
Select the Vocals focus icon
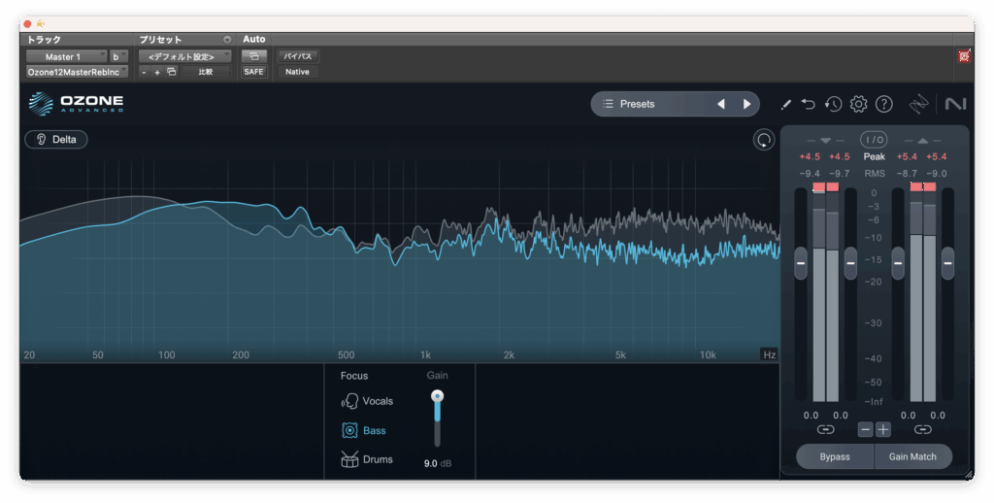(x=349, y=401)
